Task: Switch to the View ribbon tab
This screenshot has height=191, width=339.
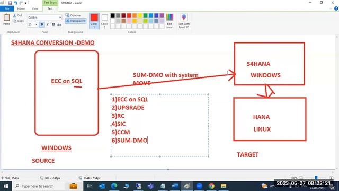Action: click(35, 8)
